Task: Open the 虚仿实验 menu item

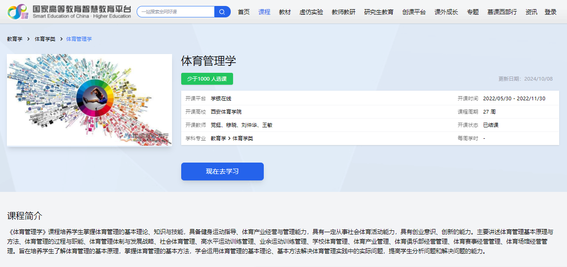Action: point(311,12)
